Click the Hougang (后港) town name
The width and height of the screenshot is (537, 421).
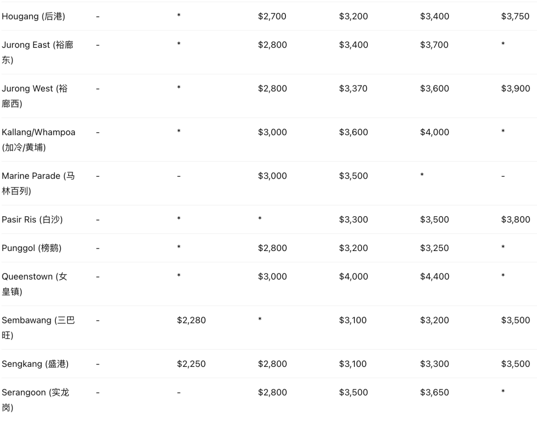pos(33,16)
